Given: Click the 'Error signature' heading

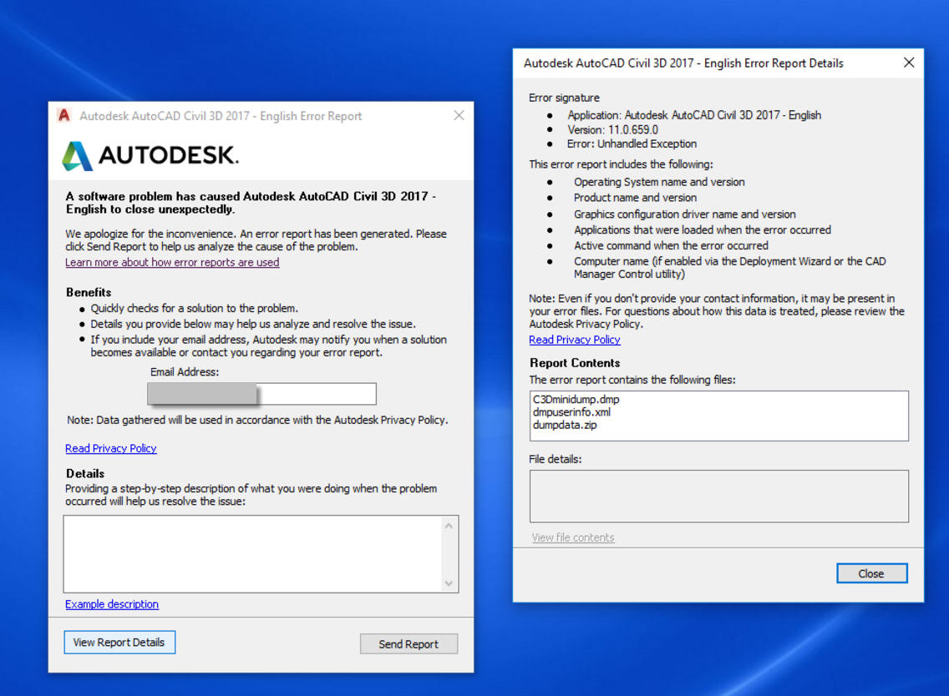Looking at the screenshot, I should point(564,98).
